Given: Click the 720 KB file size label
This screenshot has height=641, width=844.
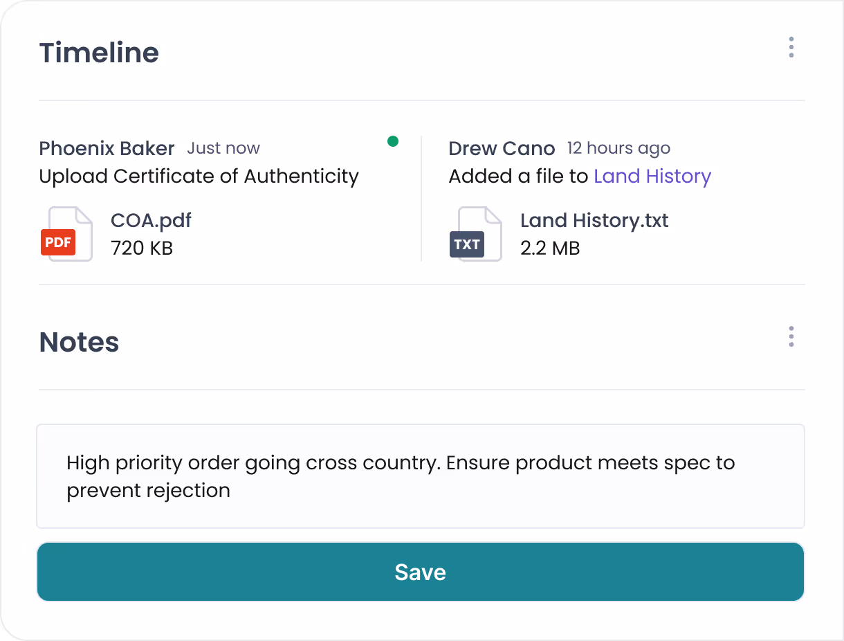Looking at the screenshot, I should click(142, 248).
